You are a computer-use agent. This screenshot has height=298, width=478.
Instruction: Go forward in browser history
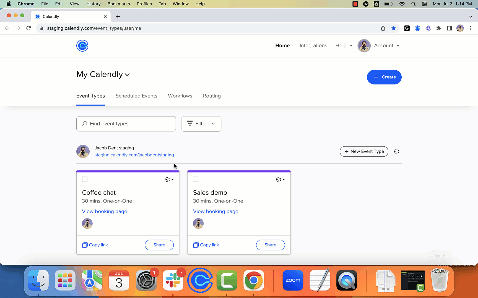pos(18,28)
